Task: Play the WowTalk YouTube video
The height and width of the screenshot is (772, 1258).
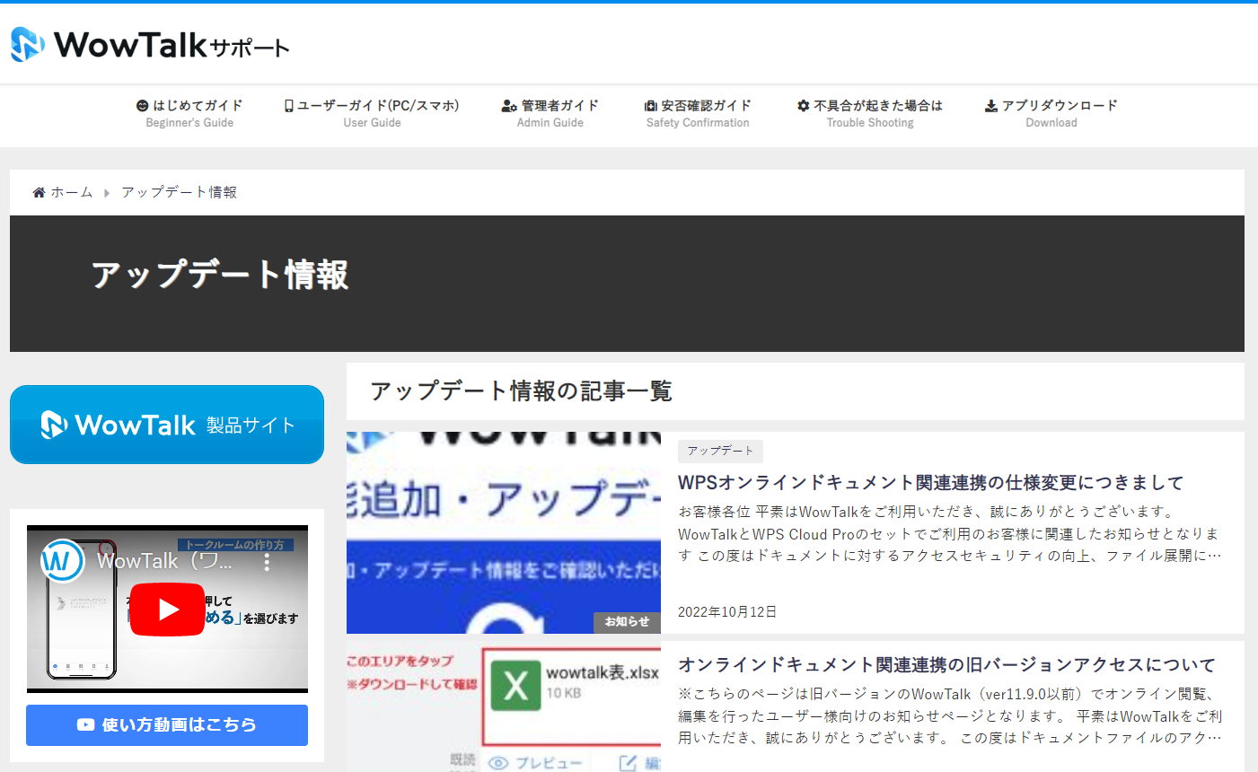Action: click(167, 610)
